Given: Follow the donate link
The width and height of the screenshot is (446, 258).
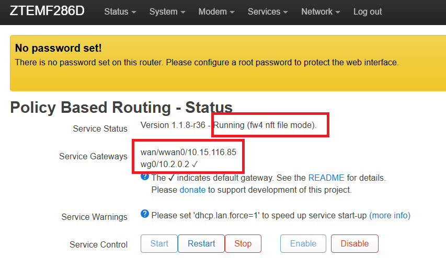Looking at the screenshot, I should click(193, 190).
